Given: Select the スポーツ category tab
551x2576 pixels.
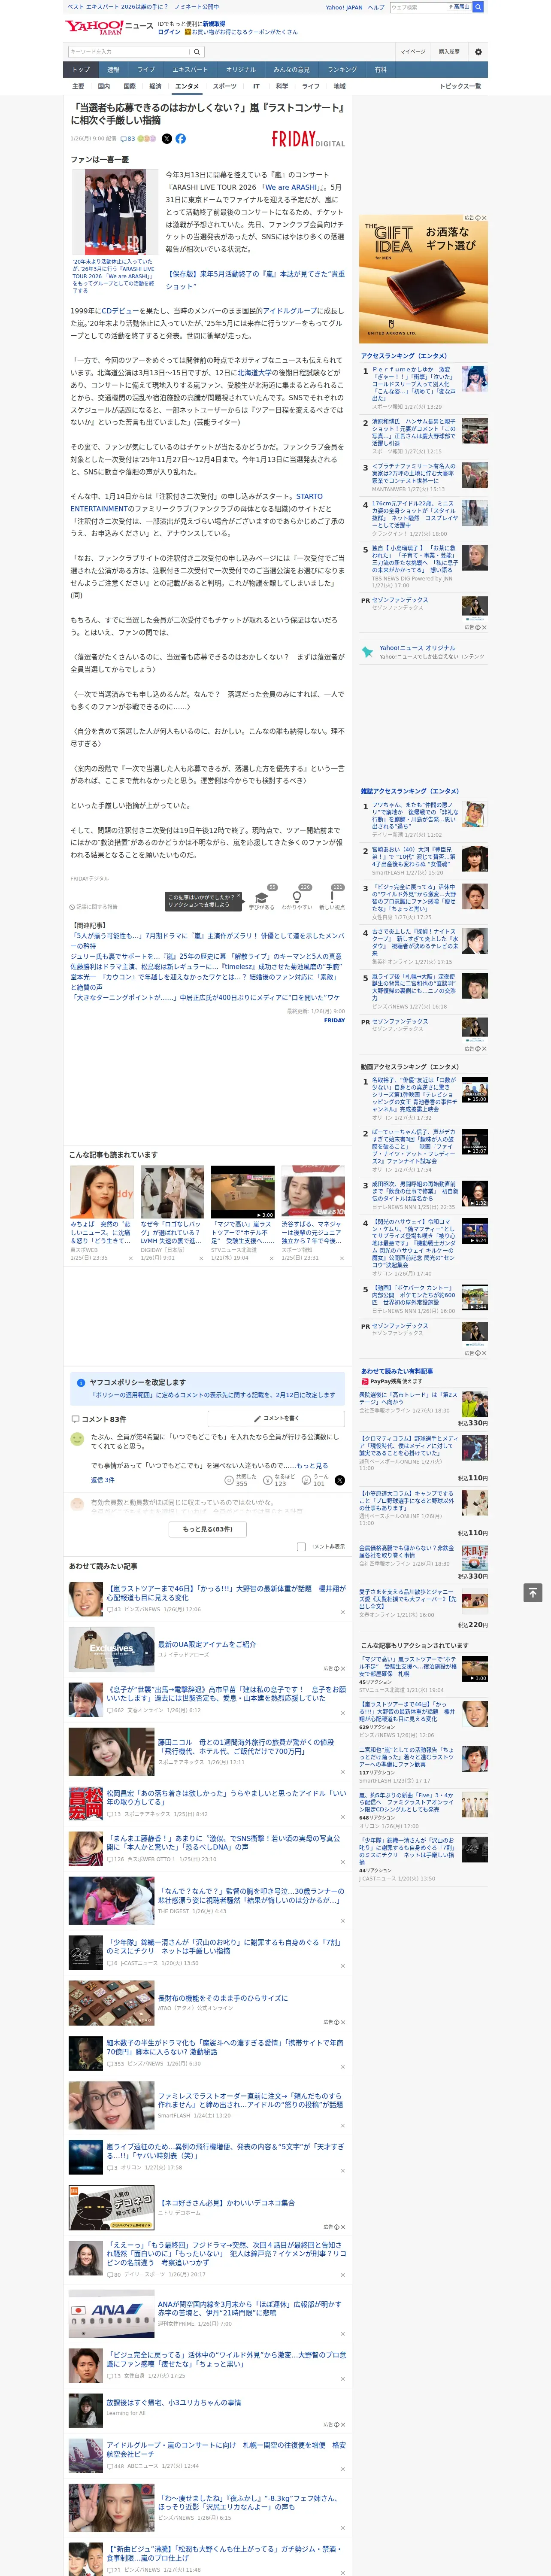Looking at the screenshot, I should (x=225, y=87).
